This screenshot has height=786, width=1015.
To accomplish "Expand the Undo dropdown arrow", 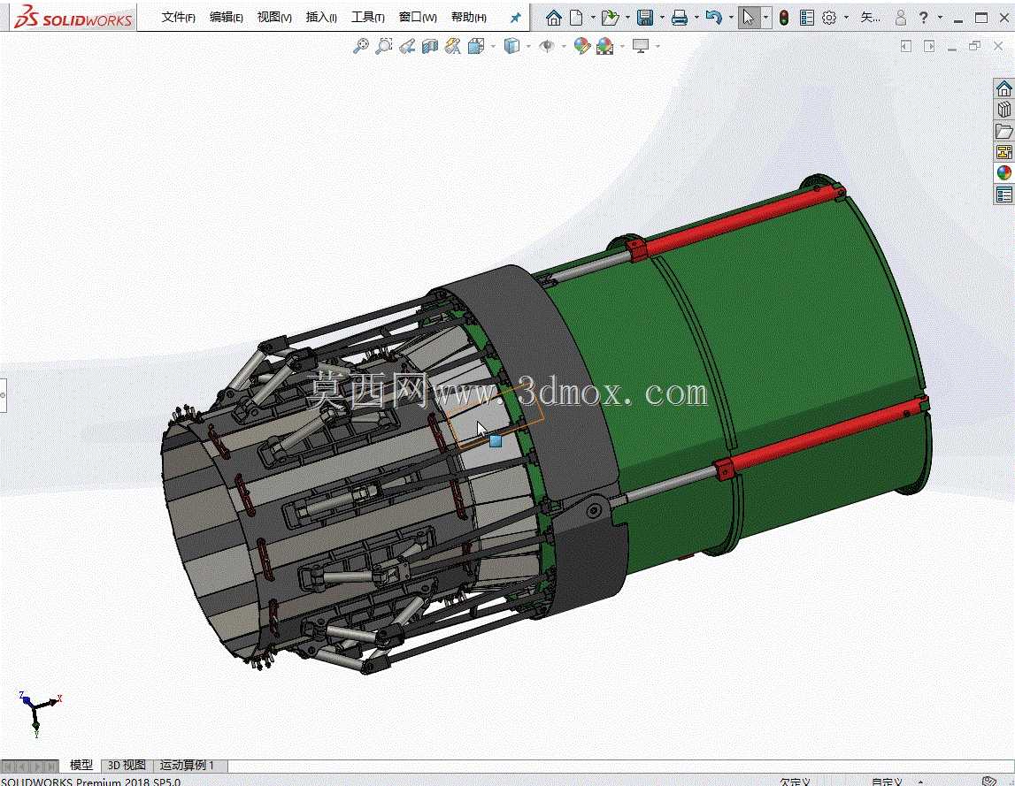I will (731, 18).
